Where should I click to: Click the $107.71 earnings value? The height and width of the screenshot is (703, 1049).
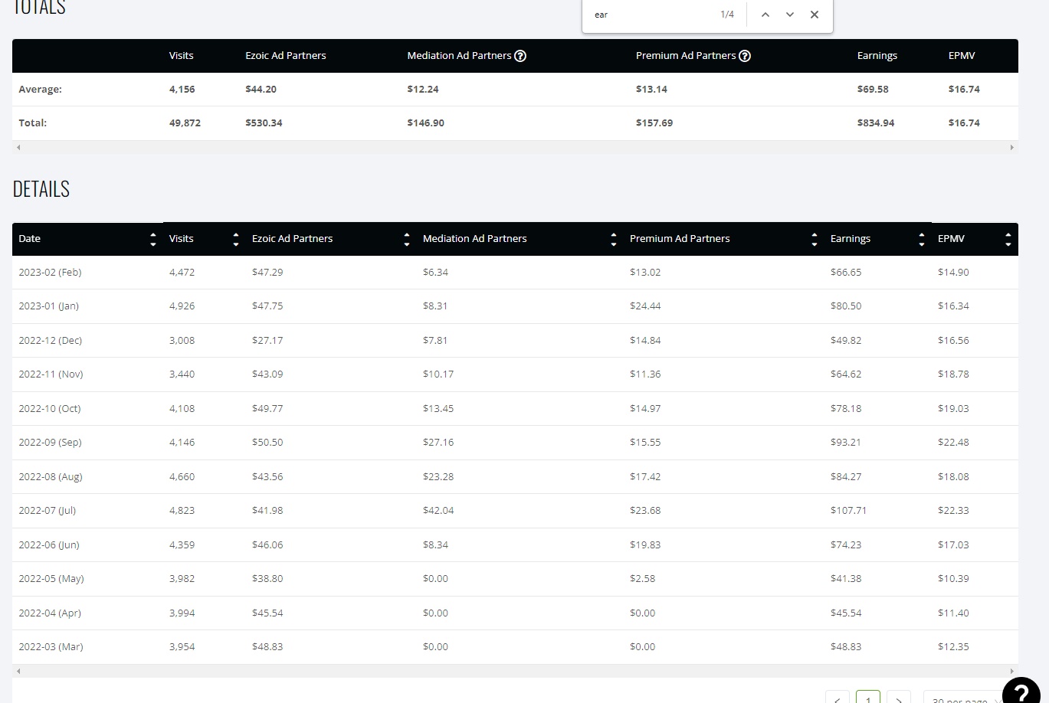[848, 510]
